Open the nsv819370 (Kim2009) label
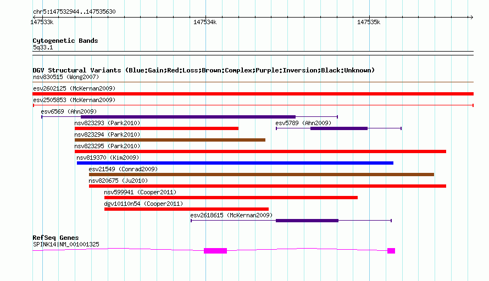489x281 pixels. point(108,158)
